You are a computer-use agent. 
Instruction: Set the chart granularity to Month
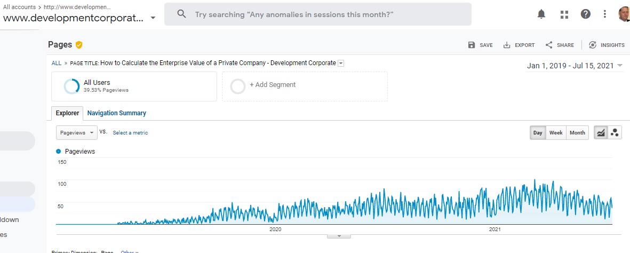(577, 133)
